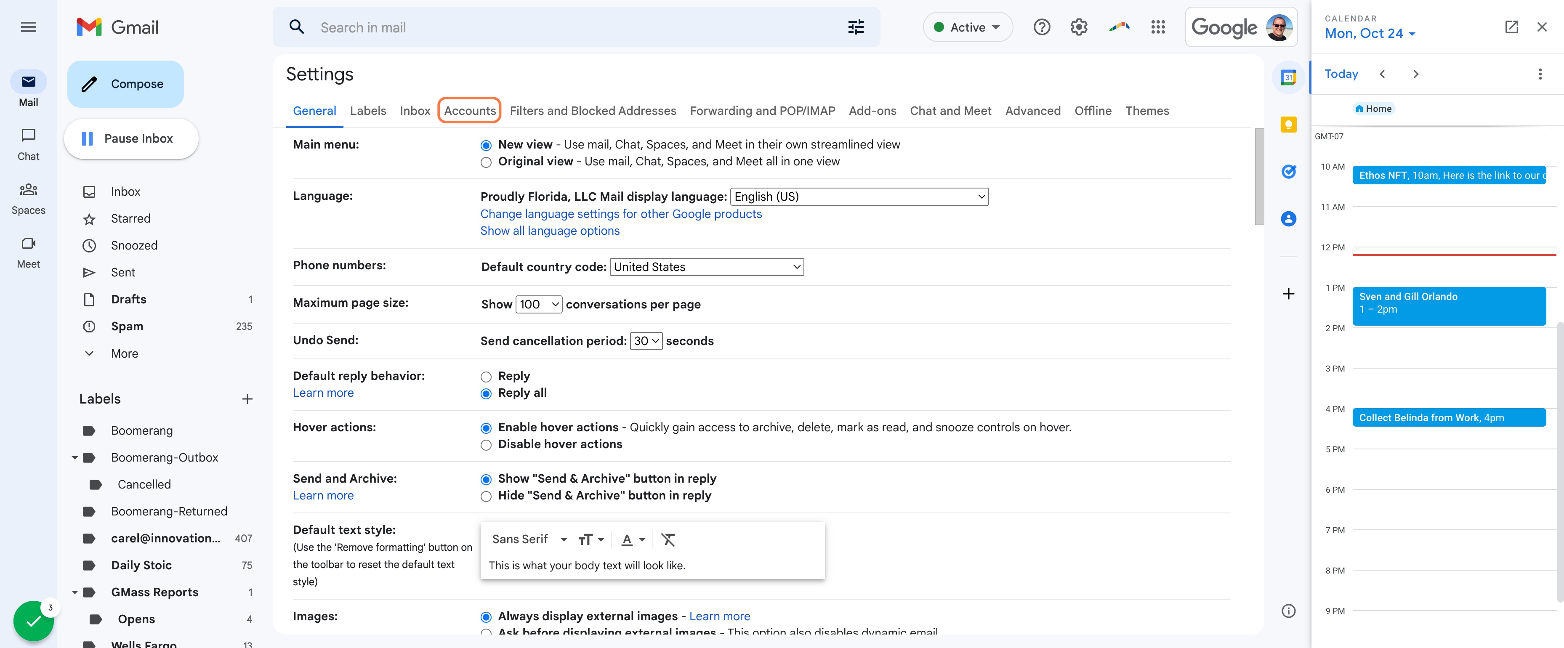Expand the Active status dropdown
1564x648 pixels.
[968, 27]
